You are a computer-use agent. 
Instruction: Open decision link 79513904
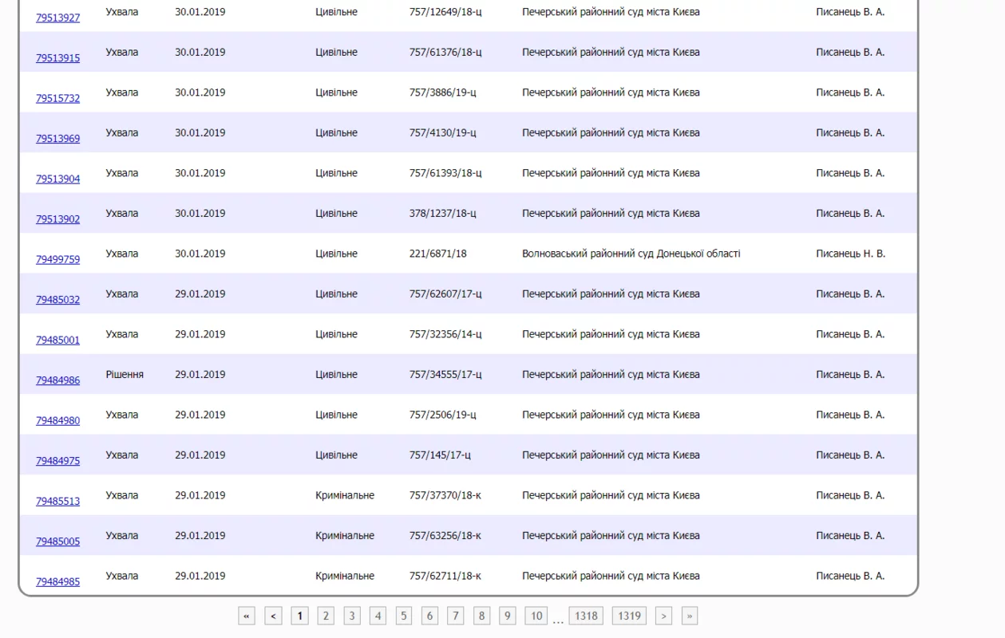point(57,179)
